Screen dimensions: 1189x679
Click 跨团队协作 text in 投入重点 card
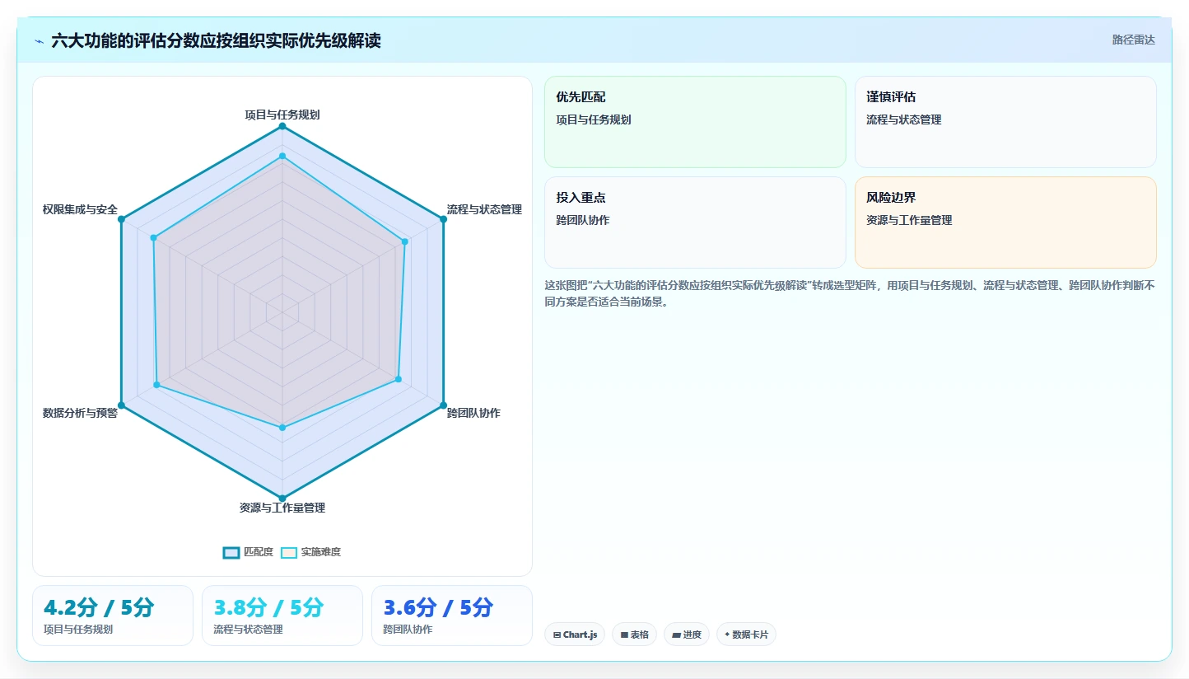[583, 220]
